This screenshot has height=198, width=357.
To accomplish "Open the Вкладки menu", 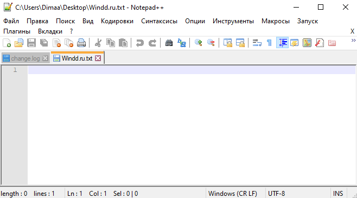I will (x=50, y=31).
